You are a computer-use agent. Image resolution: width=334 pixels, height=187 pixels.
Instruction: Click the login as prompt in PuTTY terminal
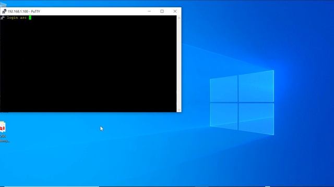17,18
